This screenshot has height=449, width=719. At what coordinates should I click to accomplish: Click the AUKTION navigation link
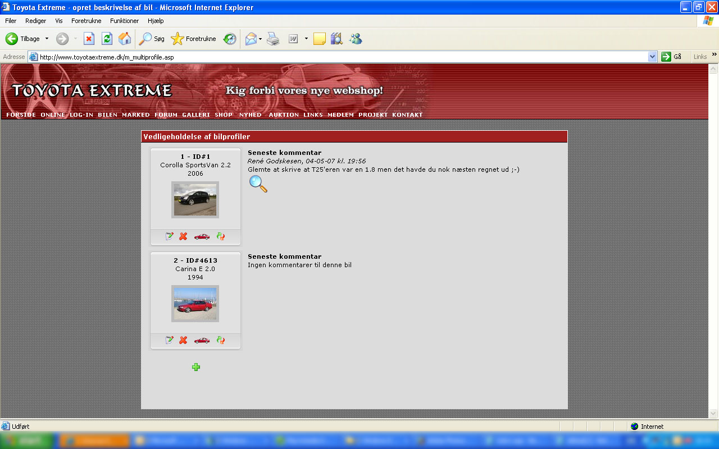284,115
